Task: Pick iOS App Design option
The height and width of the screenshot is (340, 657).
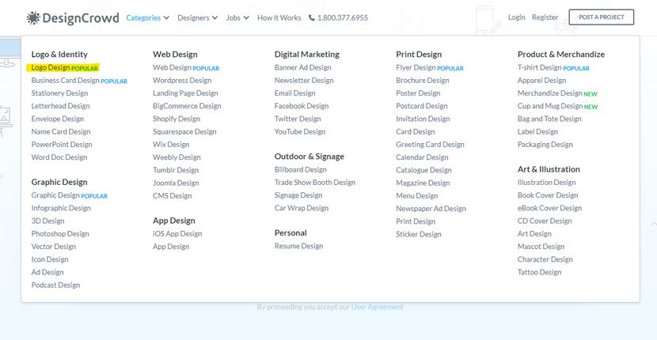Action: 177,233
